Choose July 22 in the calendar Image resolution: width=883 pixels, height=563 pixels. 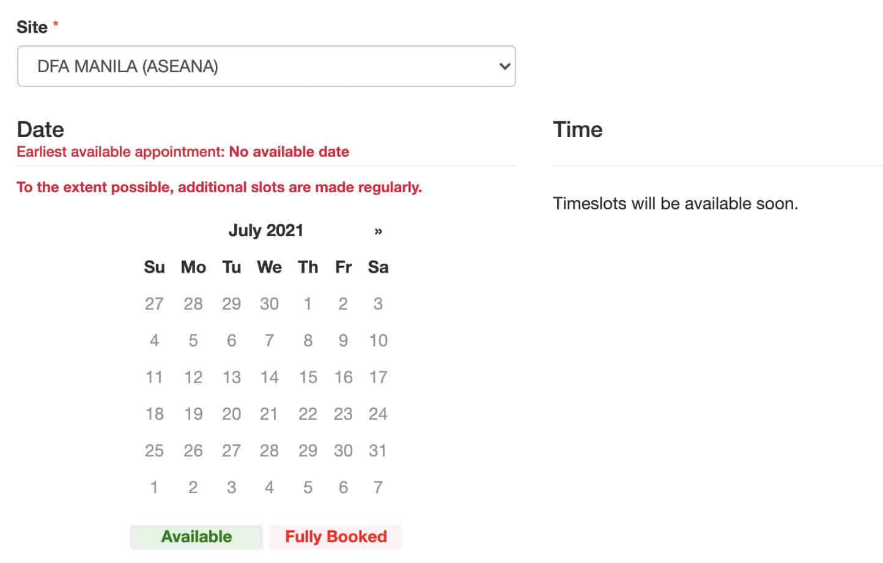pyautogui.click(x=308, y=414)
